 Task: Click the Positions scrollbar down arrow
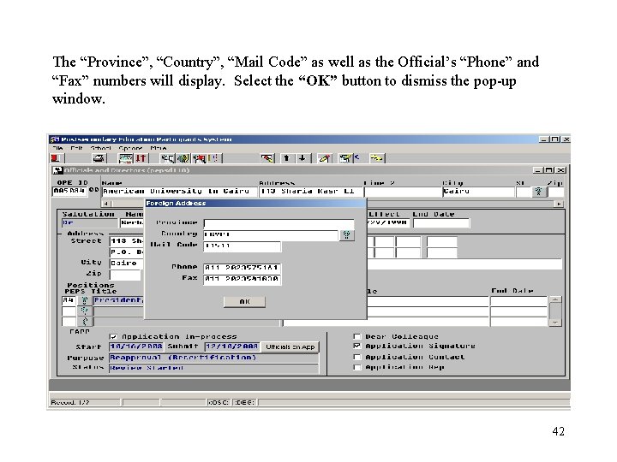pos(554,323)
